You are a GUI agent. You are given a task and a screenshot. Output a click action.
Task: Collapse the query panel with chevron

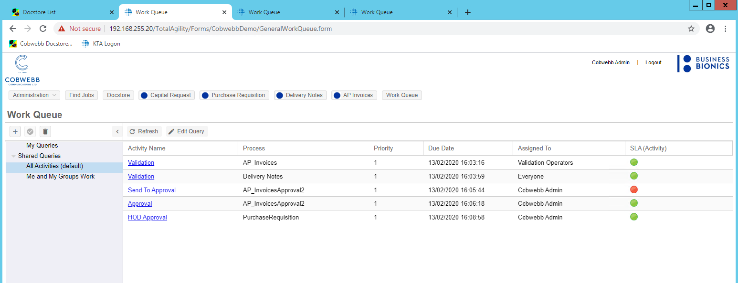[x=117, y=132]
